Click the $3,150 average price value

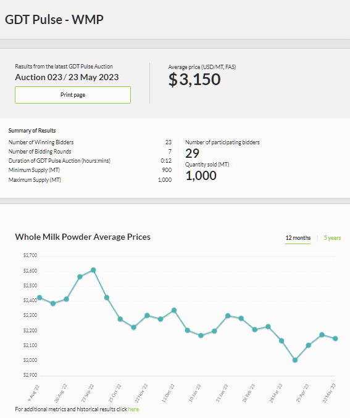194,80
